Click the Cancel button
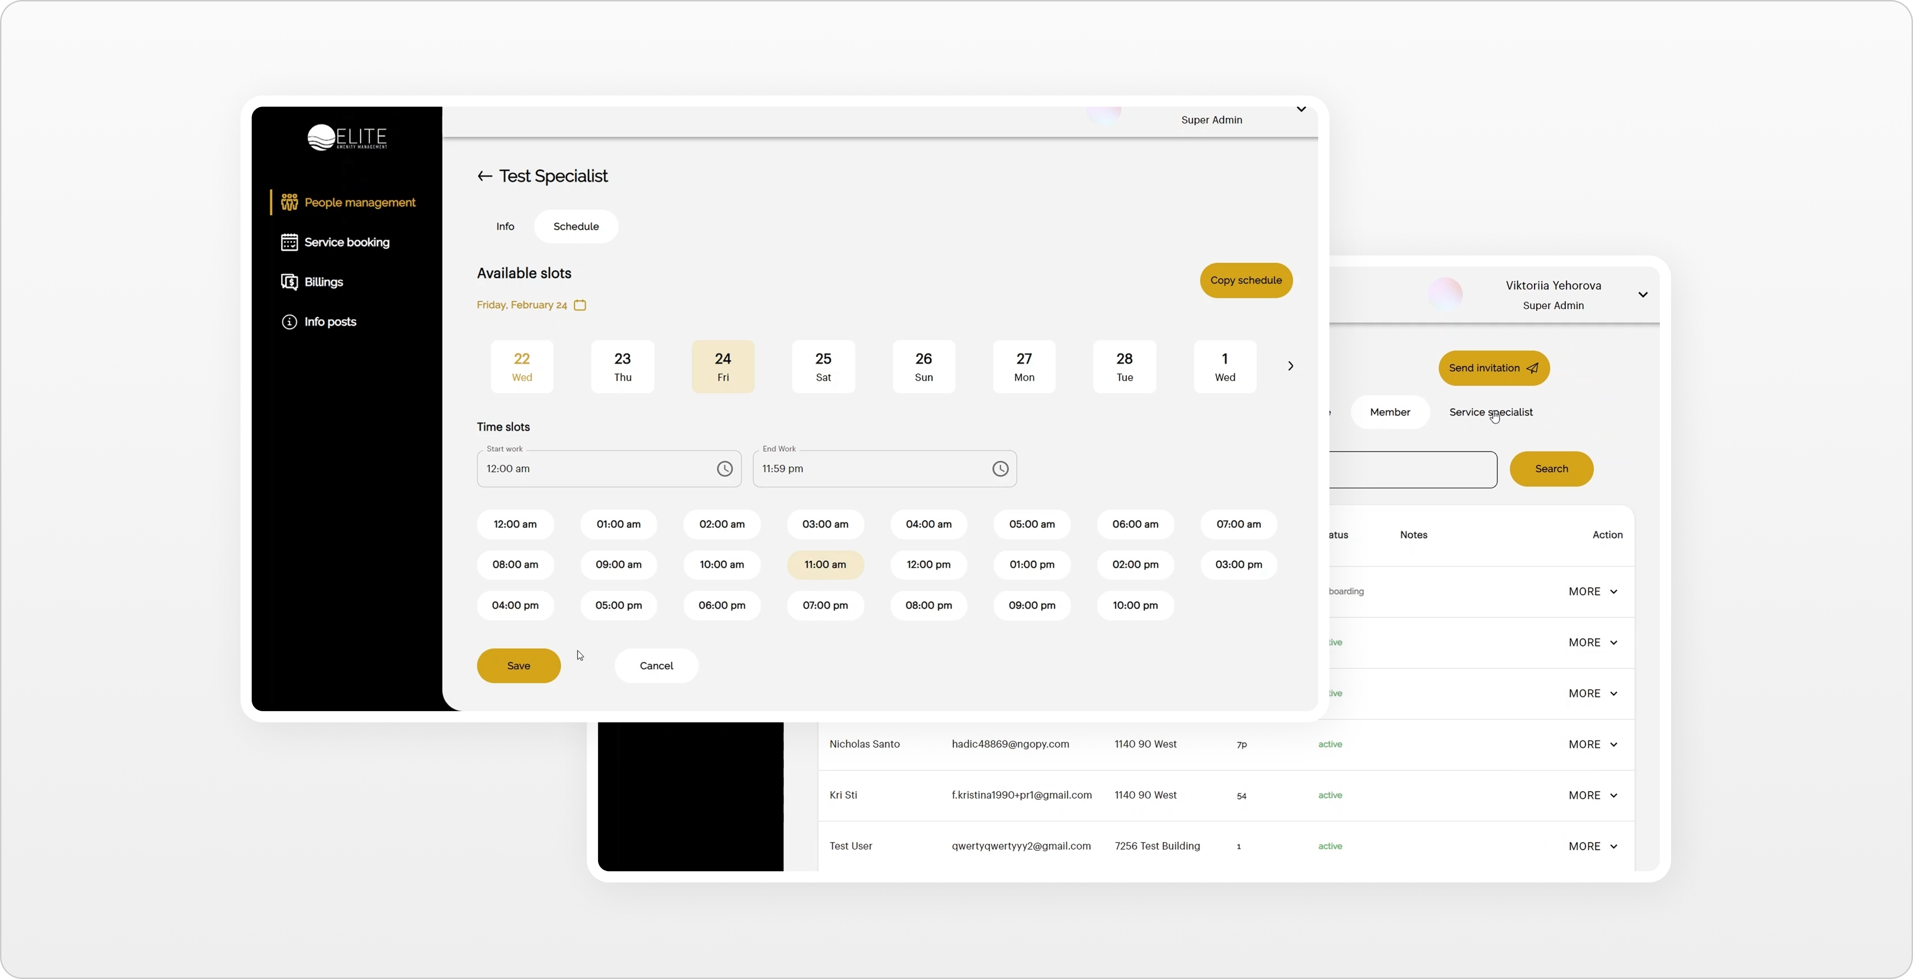 pos(656,665)
